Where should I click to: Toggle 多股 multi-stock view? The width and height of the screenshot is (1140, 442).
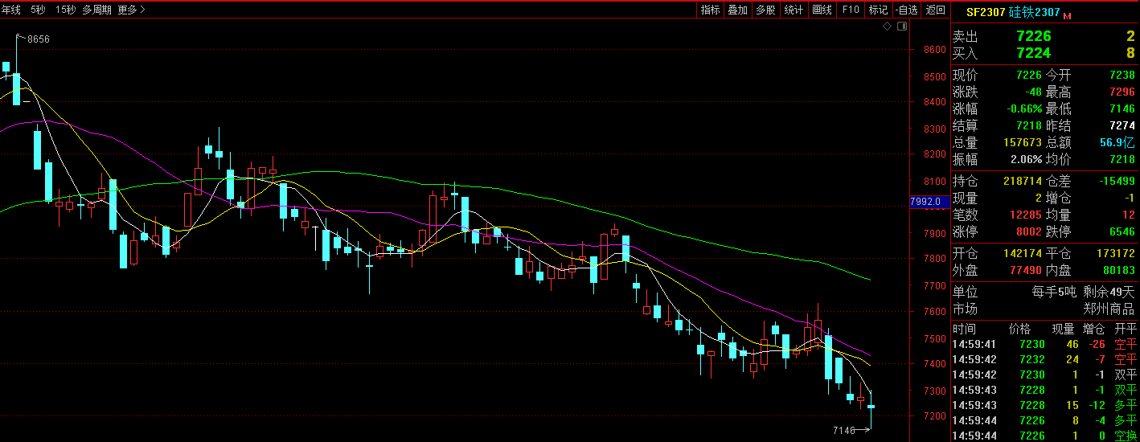tap(765, 10)
